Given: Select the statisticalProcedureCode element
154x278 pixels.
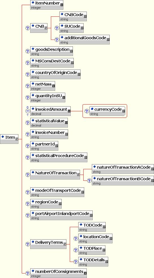Looking at the screenshot, I should pos(59,157).
